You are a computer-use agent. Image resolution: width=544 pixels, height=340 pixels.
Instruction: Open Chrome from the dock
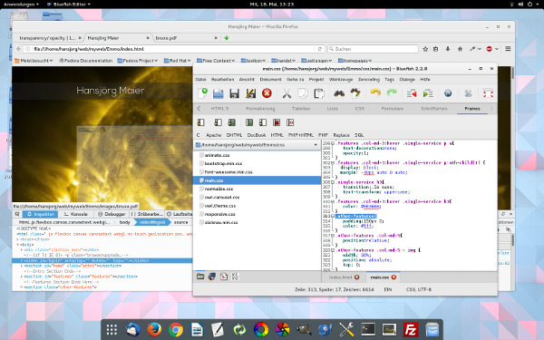(x=176, y=329)
